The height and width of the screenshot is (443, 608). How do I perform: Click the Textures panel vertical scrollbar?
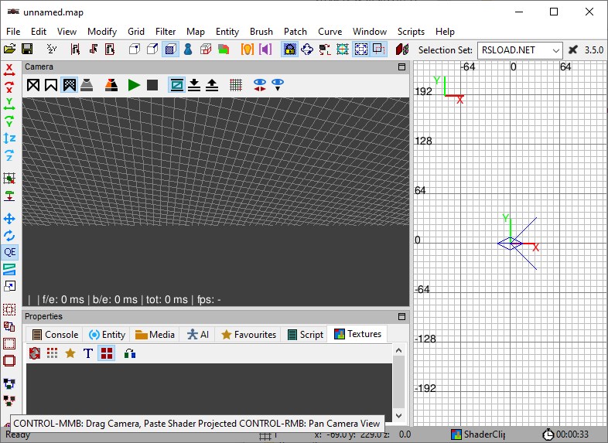click(x=398, y=383)
